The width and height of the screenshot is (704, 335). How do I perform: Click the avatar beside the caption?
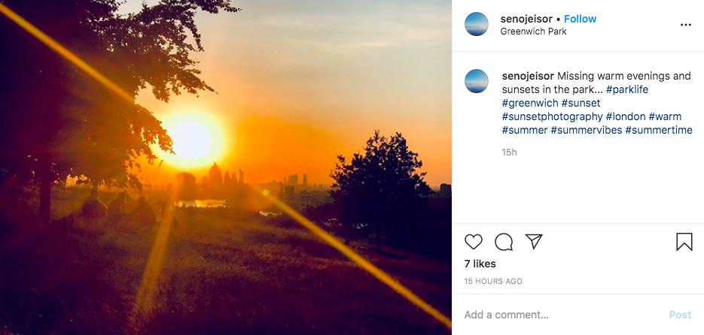coord(477,81)
